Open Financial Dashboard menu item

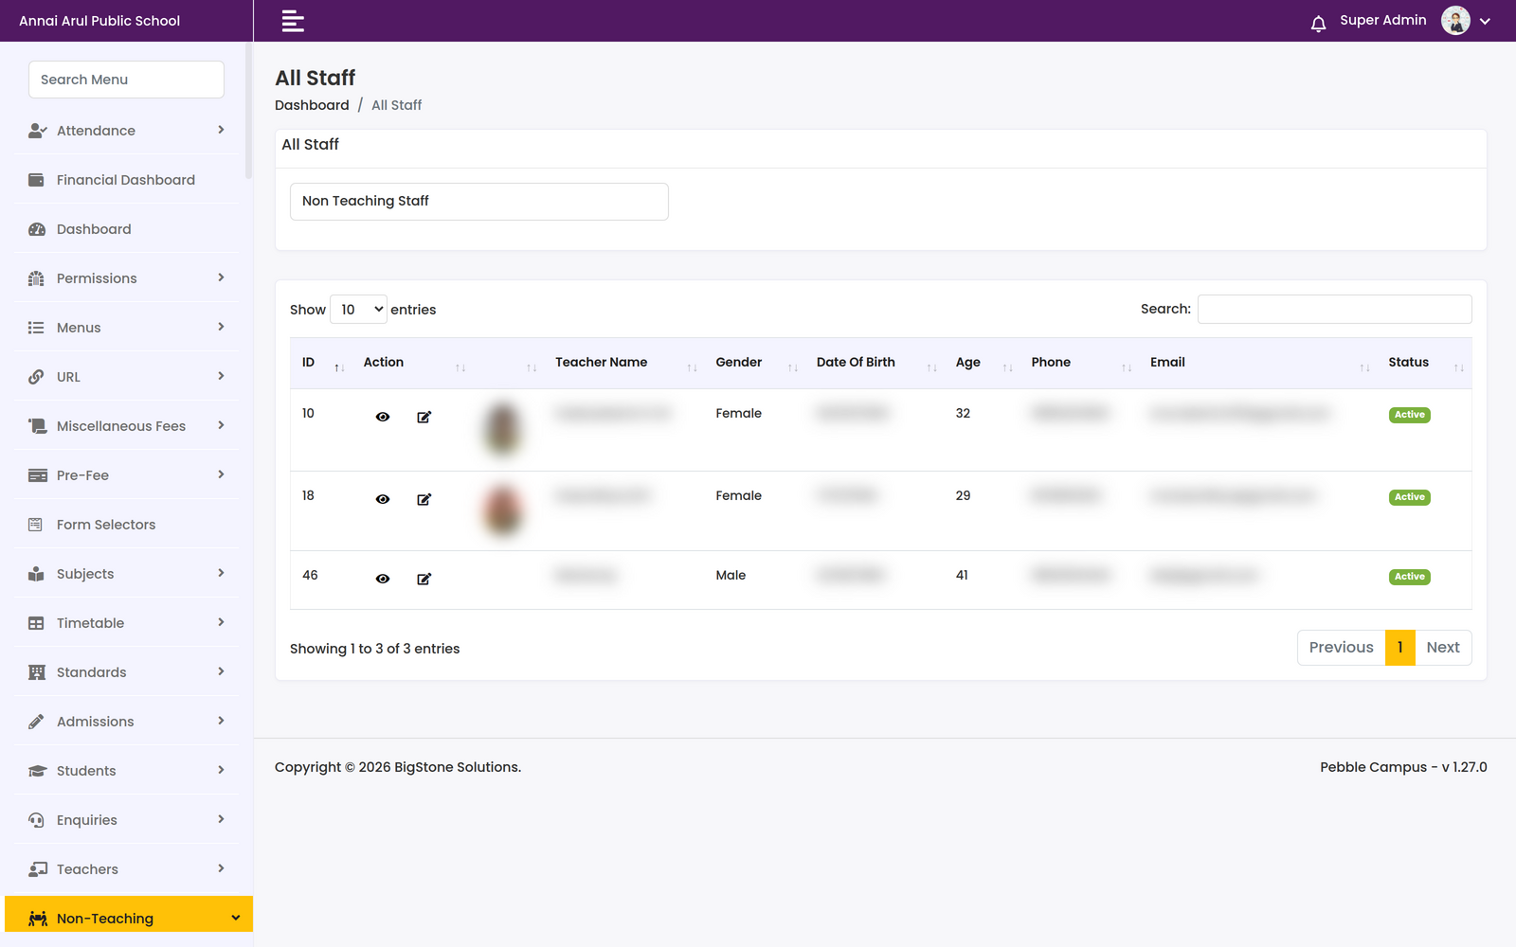tap(127, 180)
